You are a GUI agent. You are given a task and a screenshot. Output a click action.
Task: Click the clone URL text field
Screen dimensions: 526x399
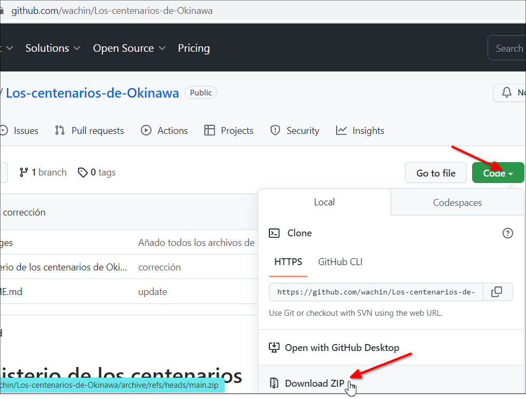click(x=376, y=292)
